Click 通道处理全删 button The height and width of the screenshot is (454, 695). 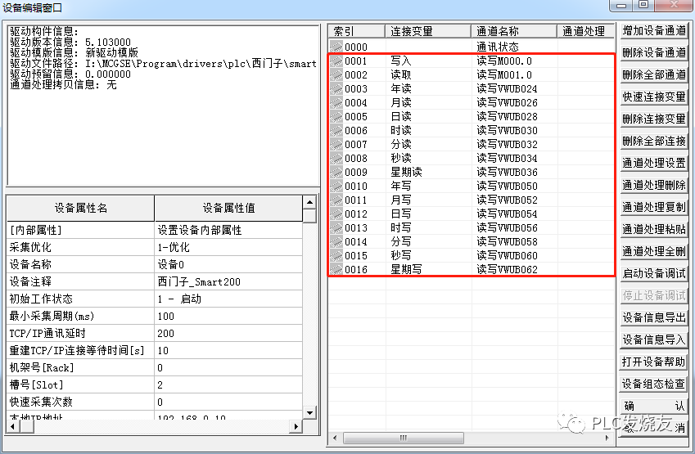654,251
